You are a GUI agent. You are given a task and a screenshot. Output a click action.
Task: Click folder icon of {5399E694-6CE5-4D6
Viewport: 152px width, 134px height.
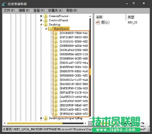click(56, 58)
